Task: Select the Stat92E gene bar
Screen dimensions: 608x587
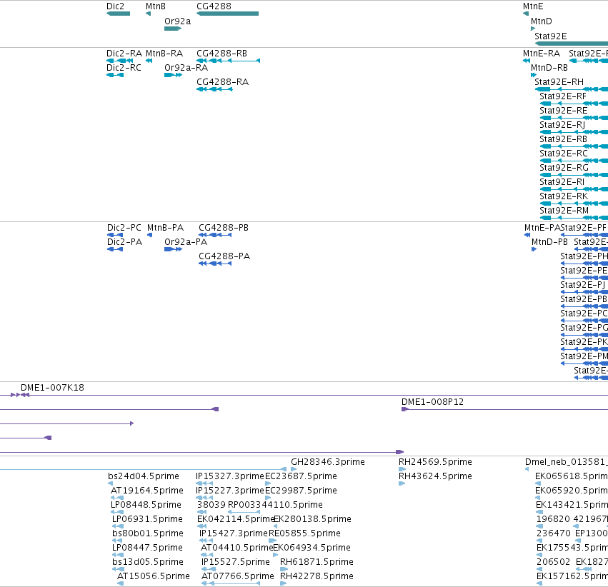Action: point(571,44)
